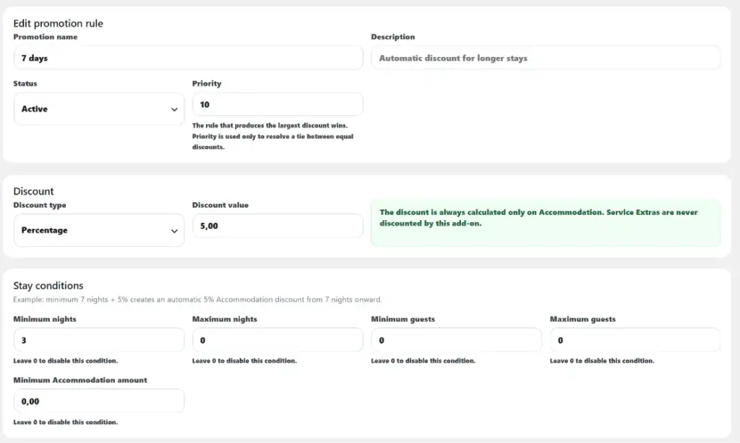Click the Promotion name input field
This screenshot has width=740, height=443.
click(x=189, y=58)
